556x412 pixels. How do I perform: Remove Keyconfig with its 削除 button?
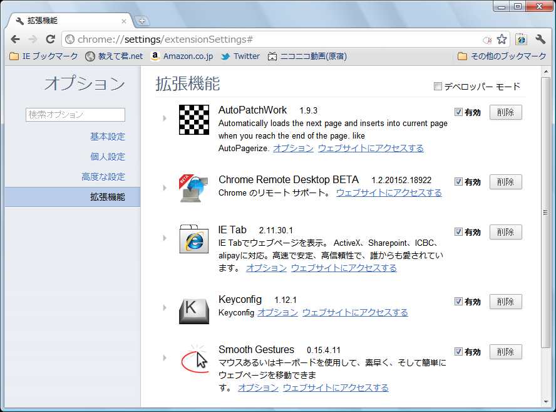coord(506,302)
